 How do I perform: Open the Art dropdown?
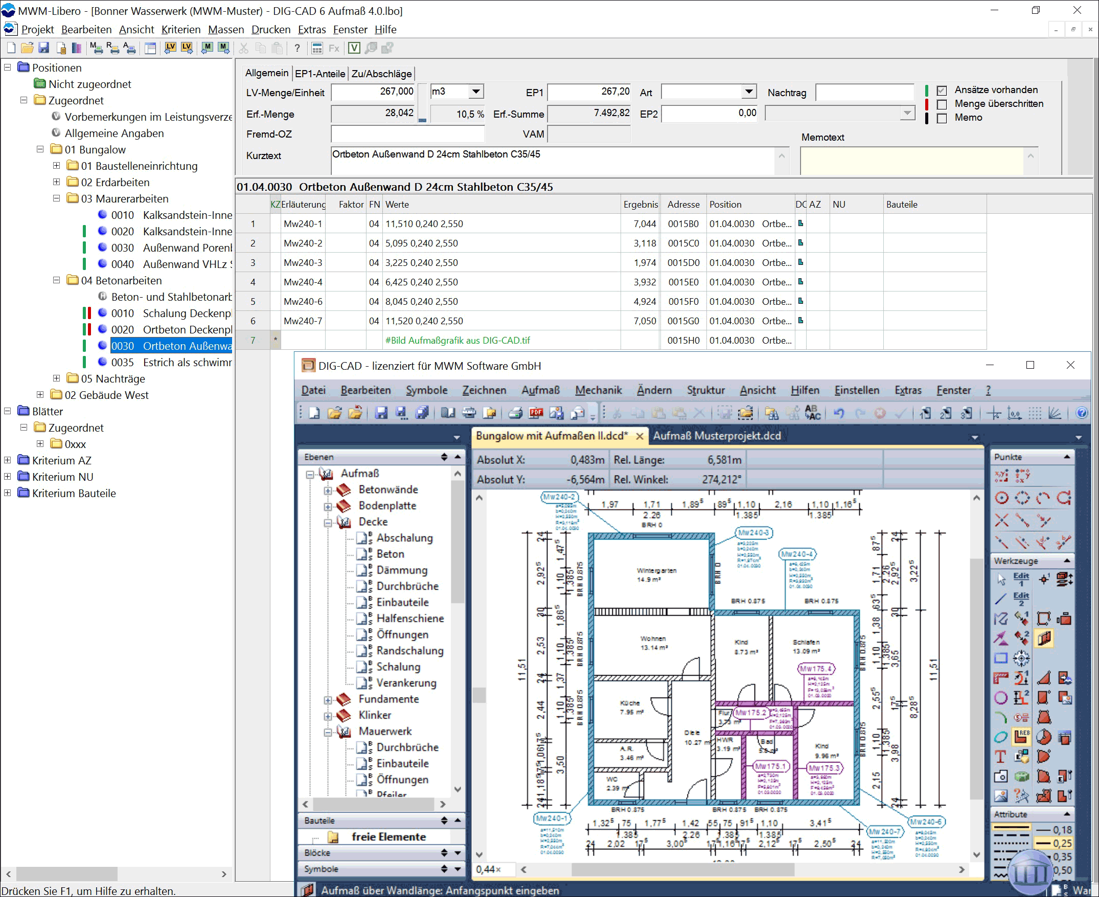point(749,92)
